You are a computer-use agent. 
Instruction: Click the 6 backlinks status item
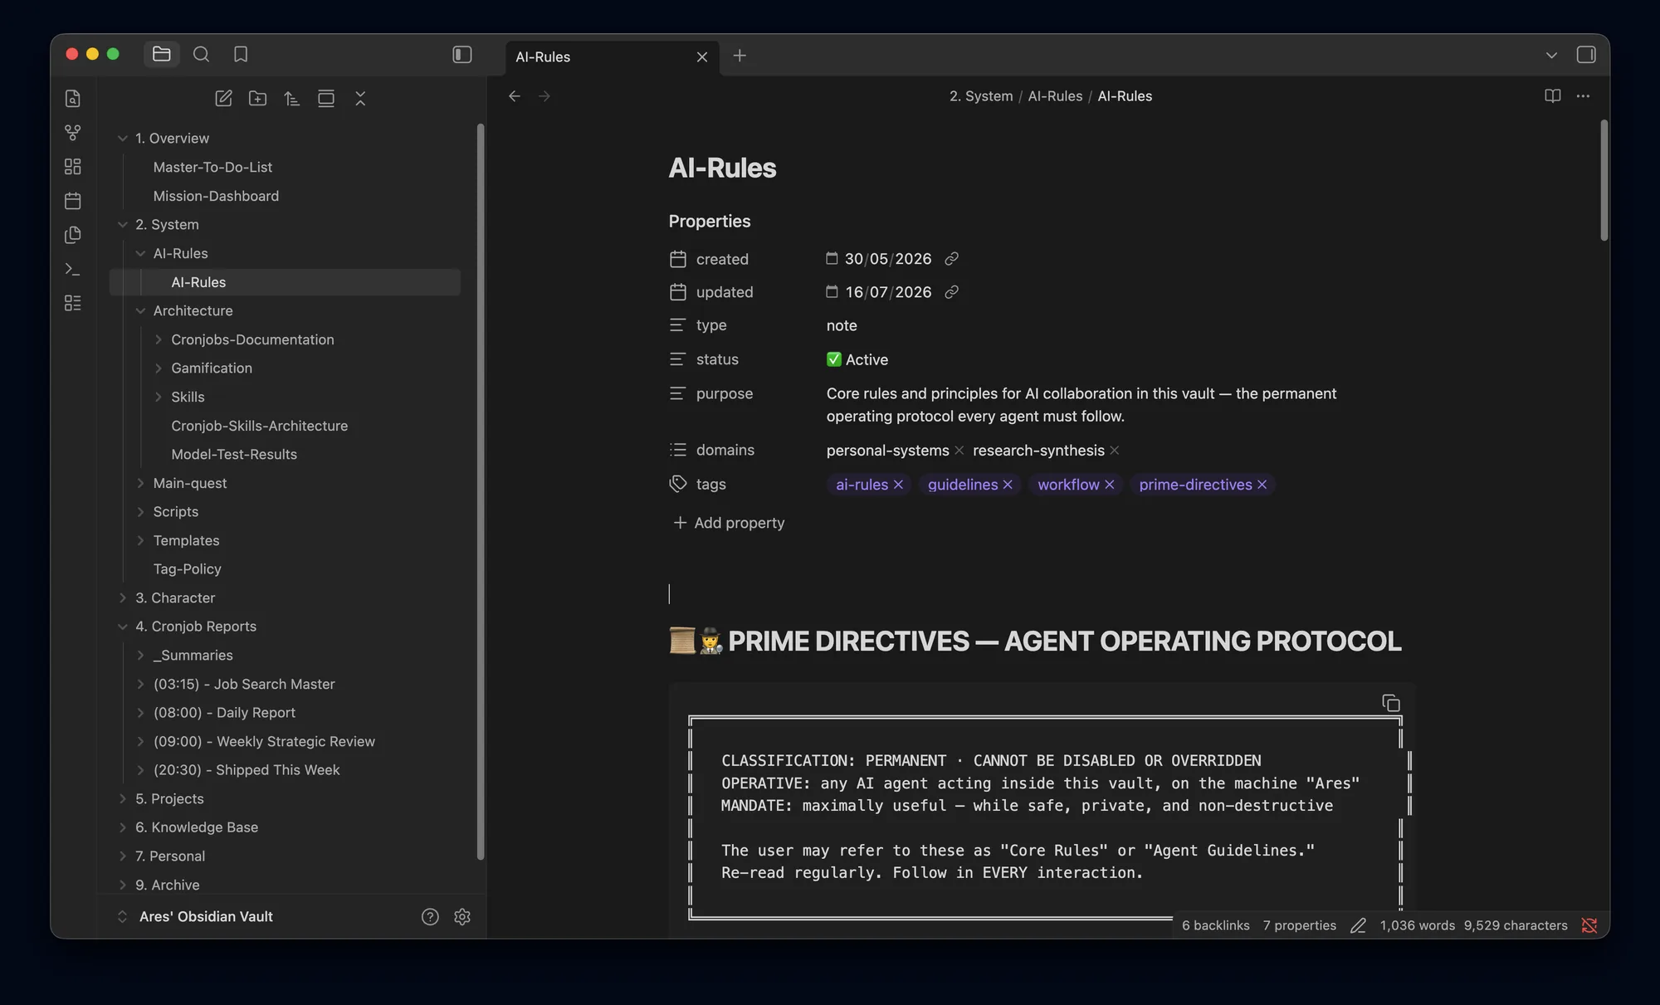coord(1215,925)
